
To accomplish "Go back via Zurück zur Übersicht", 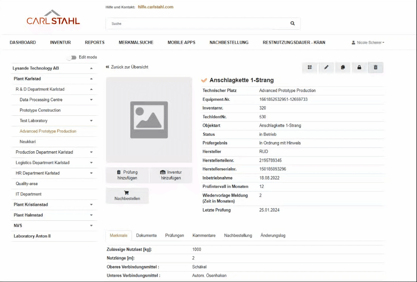I will pos(127,67).
